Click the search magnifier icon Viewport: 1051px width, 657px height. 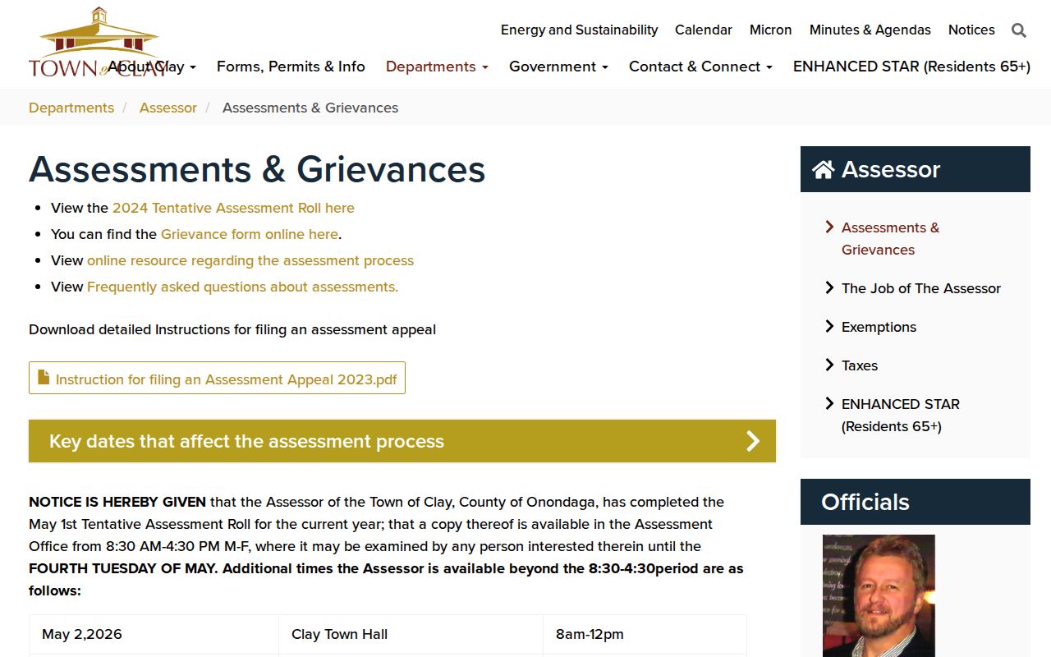pyautogui.click(x=1019, y=30)
